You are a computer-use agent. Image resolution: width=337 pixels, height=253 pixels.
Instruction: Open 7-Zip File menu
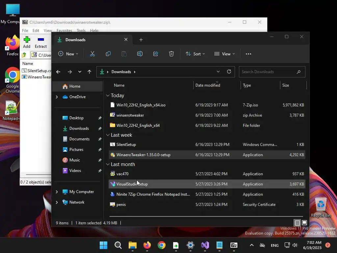(x=25, y=31)
